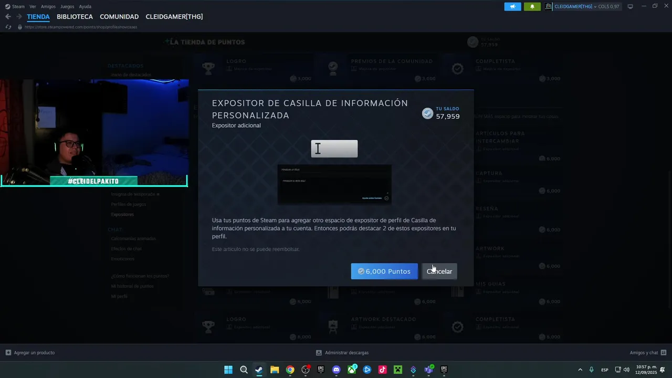Reload the store page
This screenshot has width=672, height=378.
click(x=8, y=27)
